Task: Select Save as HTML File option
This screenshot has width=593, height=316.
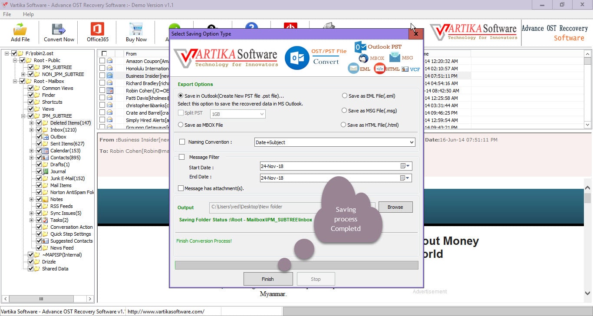Action: 344,125
